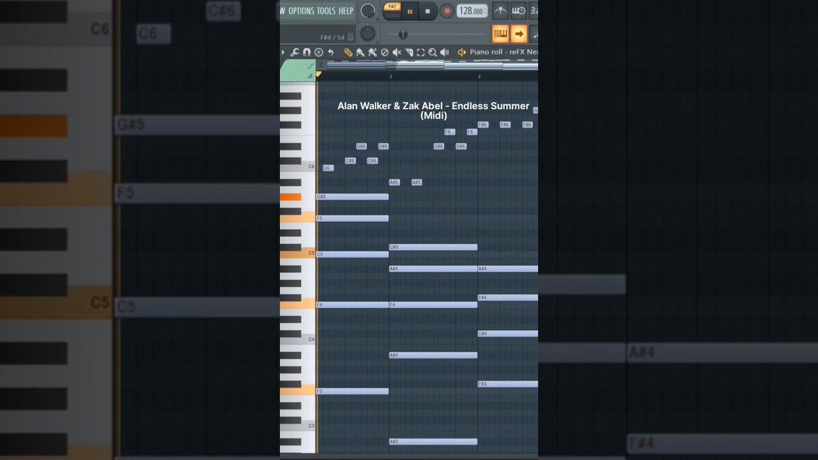The height and width of the screenshot is (460, 818).
Task: Open the target channel selector 'Piano roll - reFX Nex'
Action: (x=504, y=52)
